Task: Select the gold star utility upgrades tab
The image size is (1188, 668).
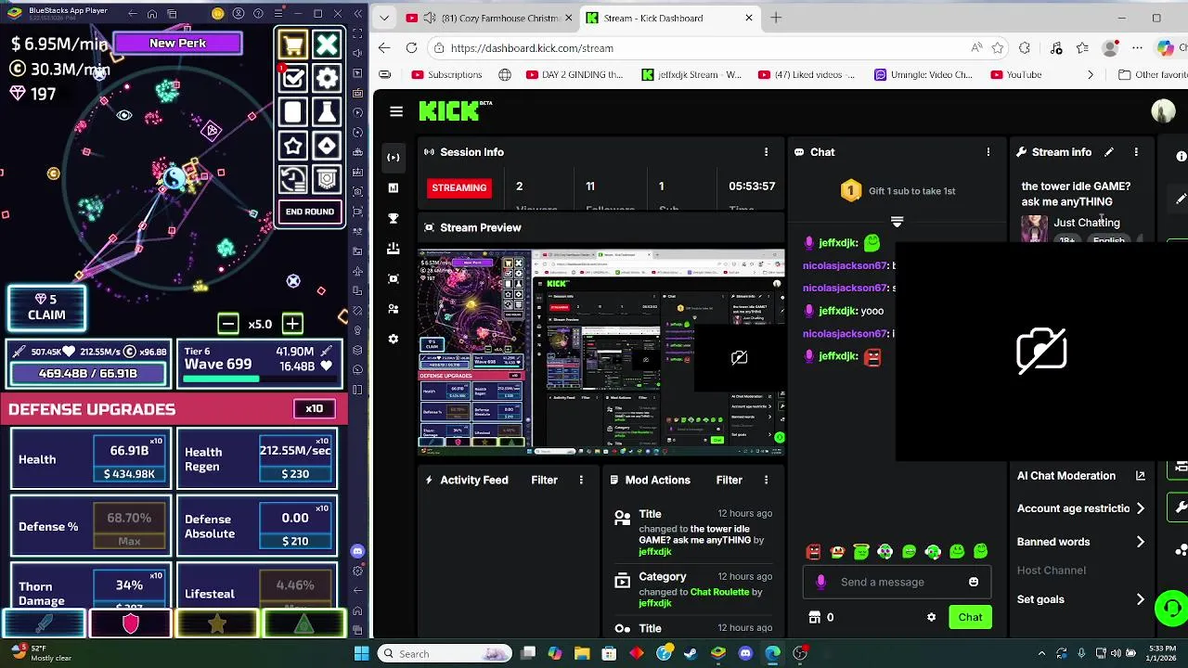Action: pyautogui.click(x=216, y=624)
